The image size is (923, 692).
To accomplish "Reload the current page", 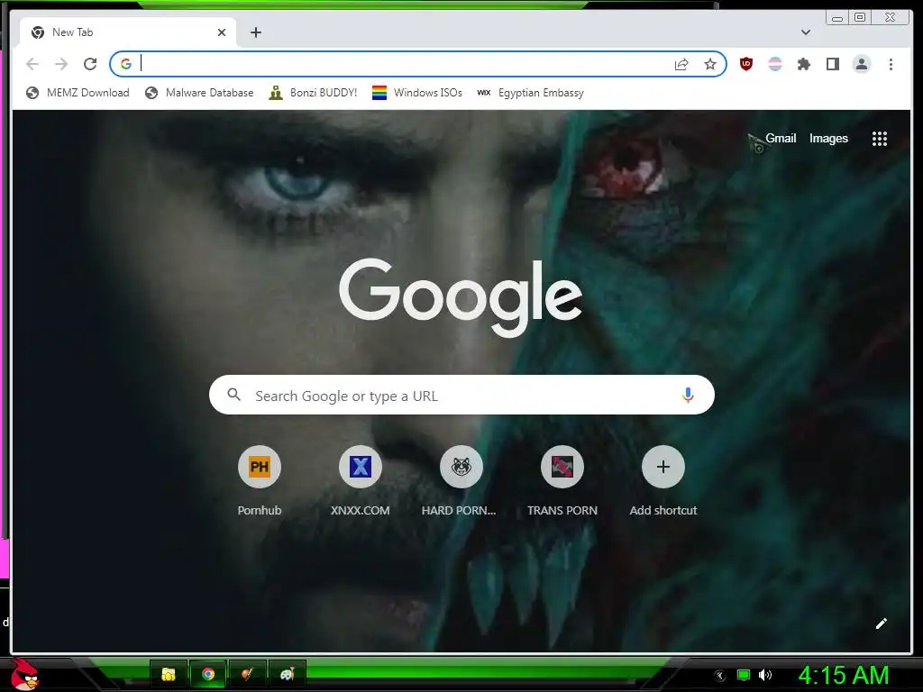I will [x=90, y=64].
